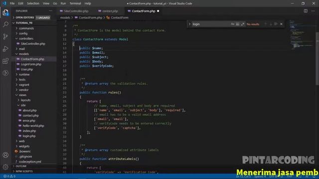Go to previous find match
The height and width of the screenshot is (179, 319).
(x=265, y=24)
